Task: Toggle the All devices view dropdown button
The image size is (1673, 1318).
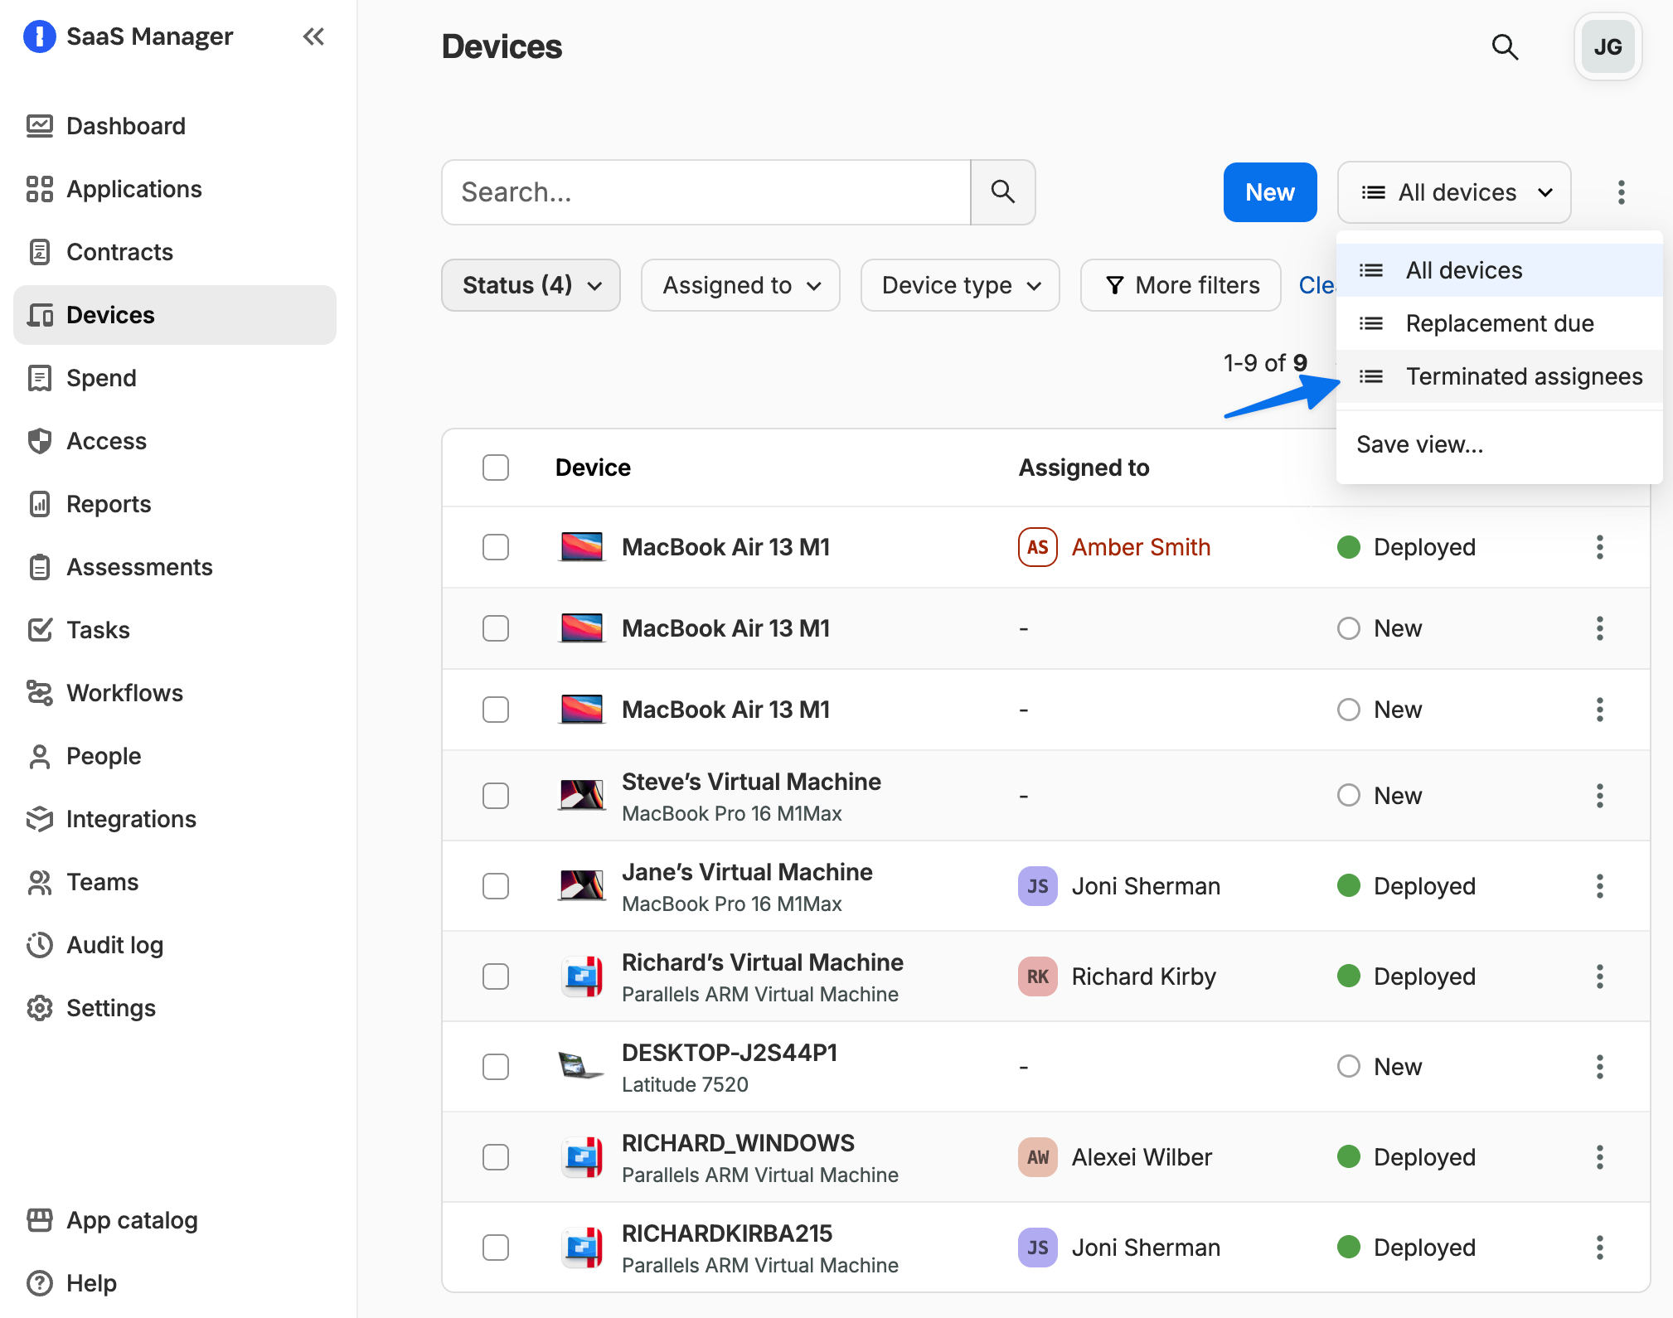Action: click(x=1454, y=192)
